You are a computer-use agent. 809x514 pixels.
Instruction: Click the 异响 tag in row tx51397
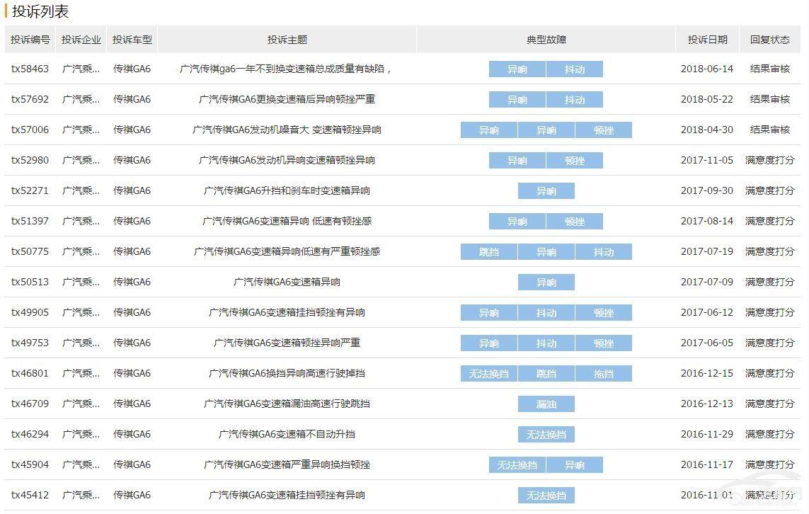pyautogui.click(x=517, y=222)
